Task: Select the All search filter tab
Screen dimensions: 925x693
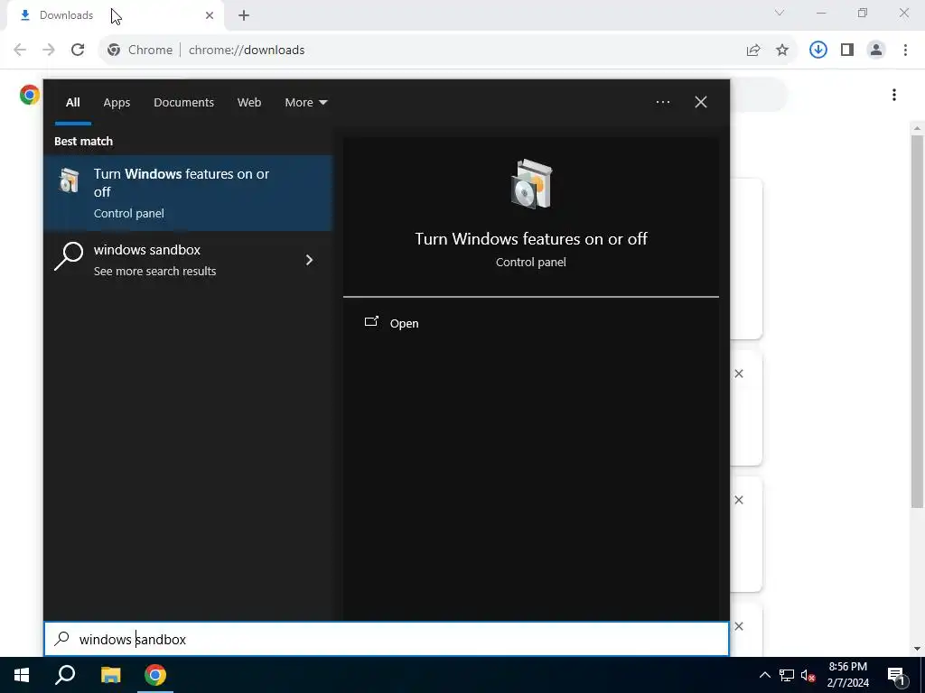Action: coord(72,103)
